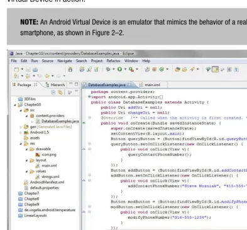Image resolution: width=247 pixels, height=230 pixels.
Task: Open the Help menu
Action: click(146, 61)
